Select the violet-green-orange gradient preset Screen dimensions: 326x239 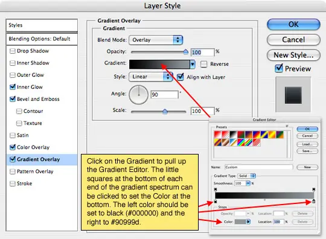[x=280, y=135]
